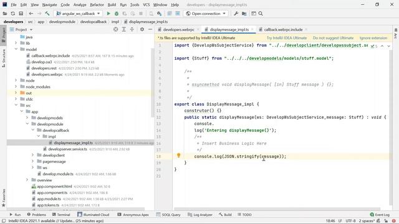Expand the pagemessage folder
Image resolution: width=399 pixels, height=224 pixels.
point(33,161)
